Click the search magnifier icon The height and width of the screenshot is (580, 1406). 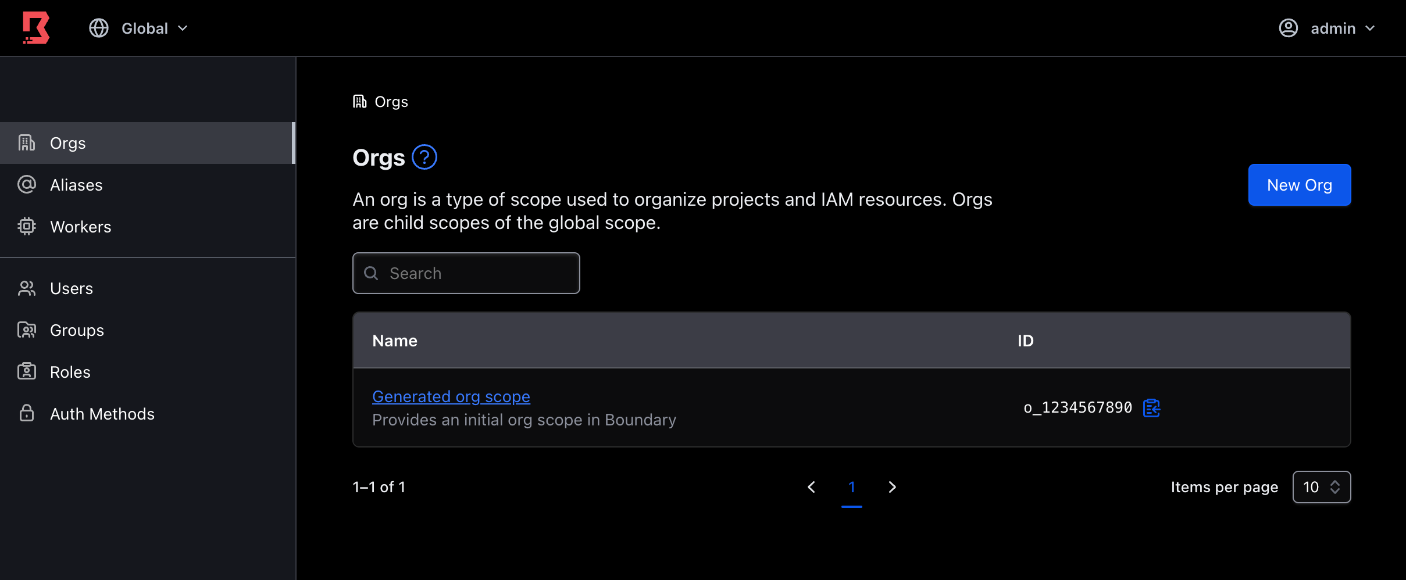371,273
